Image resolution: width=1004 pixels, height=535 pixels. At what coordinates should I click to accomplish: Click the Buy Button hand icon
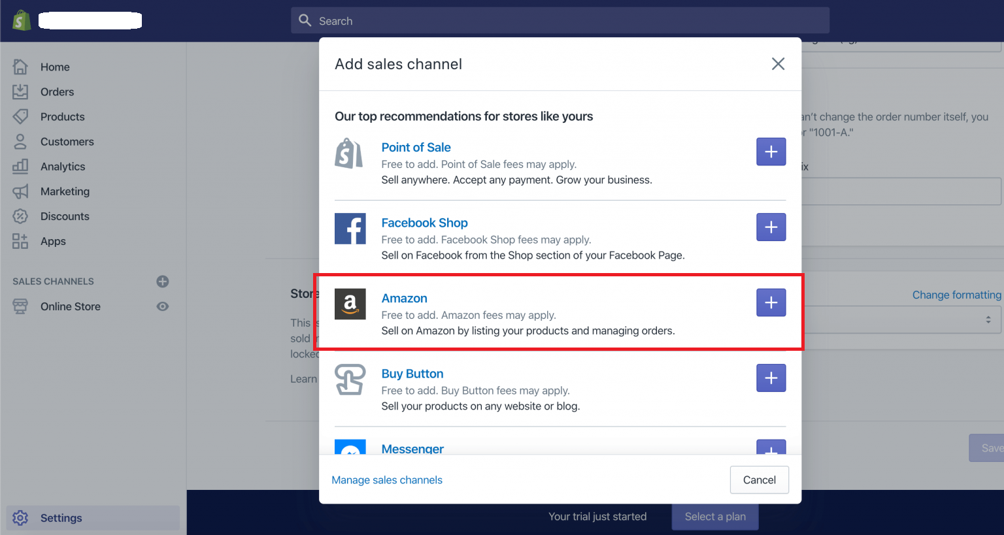click(x=350, y=380)
